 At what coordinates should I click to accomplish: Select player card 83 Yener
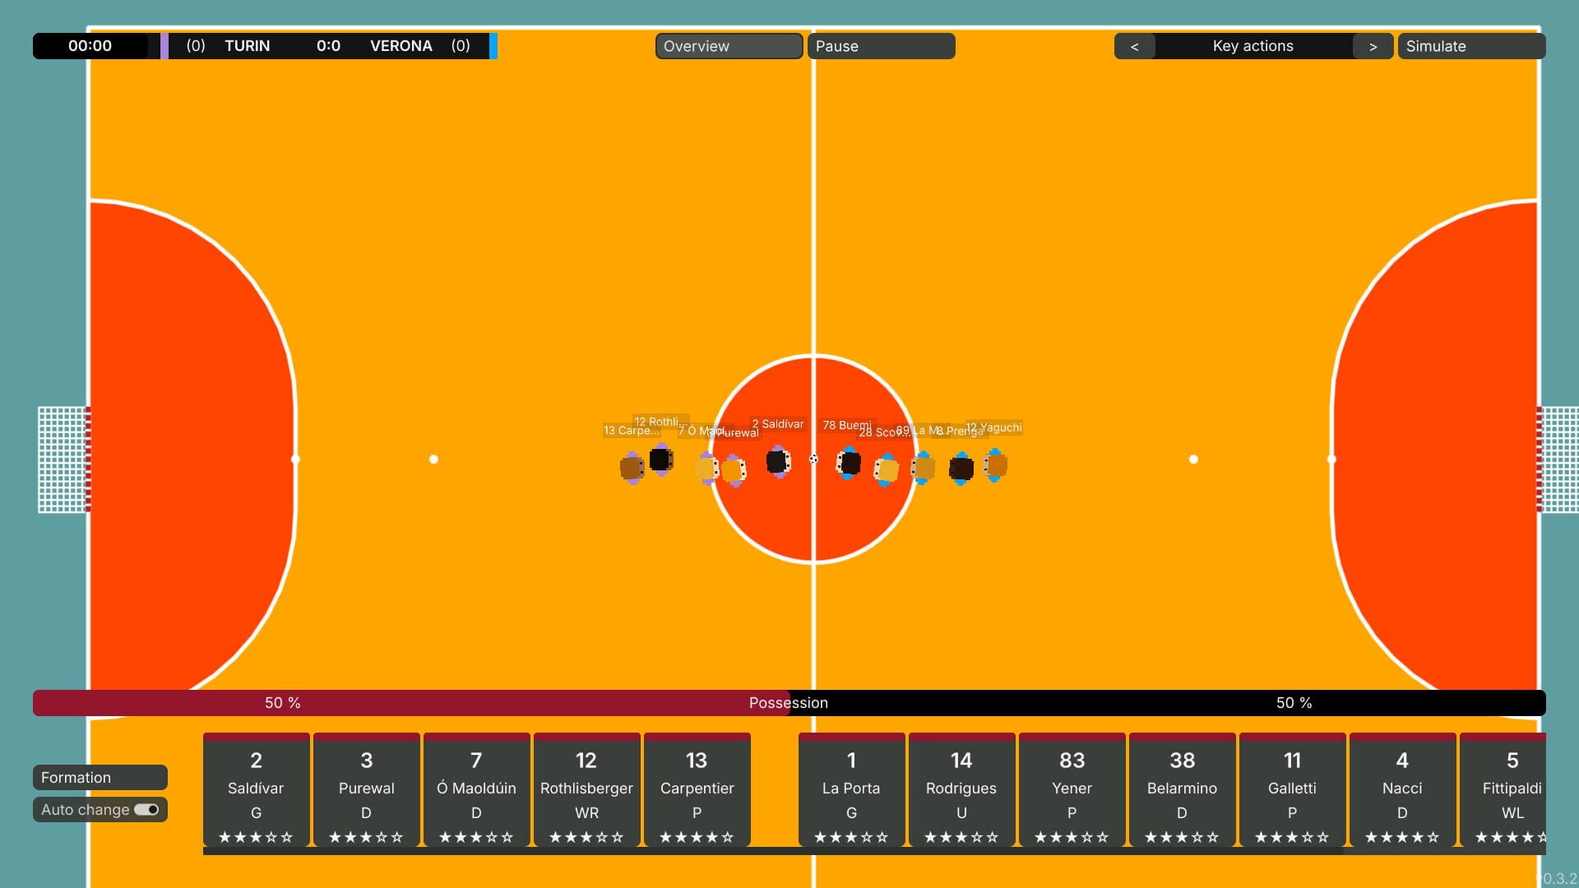pyautogui.click(x=1072, y=789)
